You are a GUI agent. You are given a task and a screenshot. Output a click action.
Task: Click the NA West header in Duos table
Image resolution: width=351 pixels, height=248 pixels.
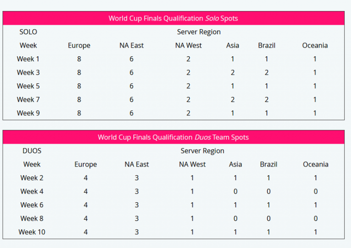pos(192,164)
